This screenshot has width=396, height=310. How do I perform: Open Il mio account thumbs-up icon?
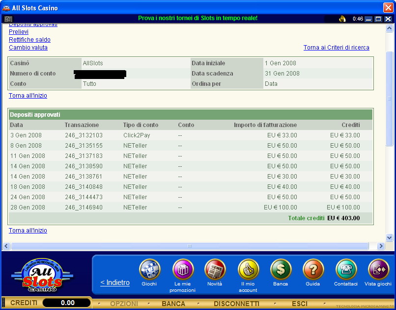248,269
